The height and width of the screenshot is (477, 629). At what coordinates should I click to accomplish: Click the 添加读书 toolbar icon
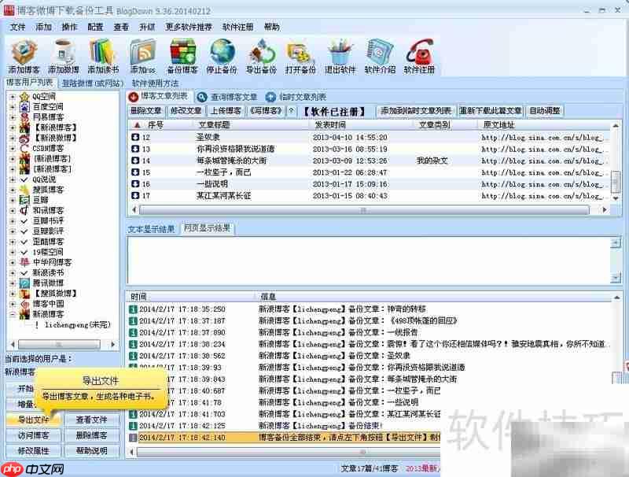point(103,51)
